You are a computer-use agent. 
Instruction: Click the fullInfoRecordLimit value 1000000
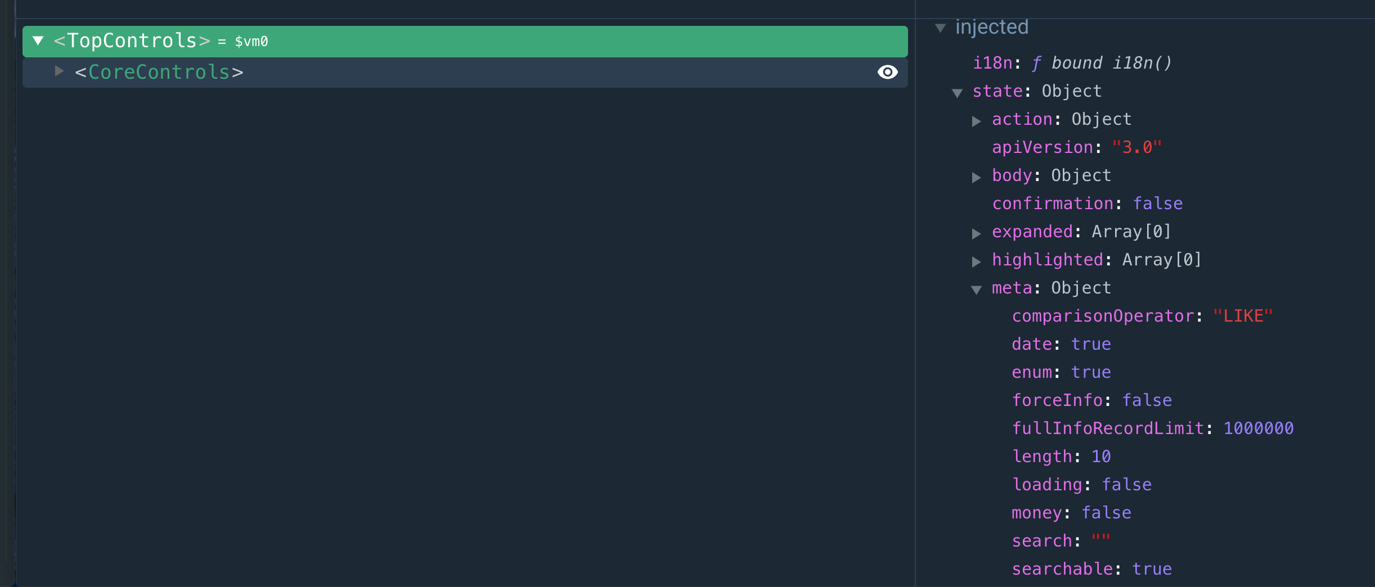[1257, 428]
